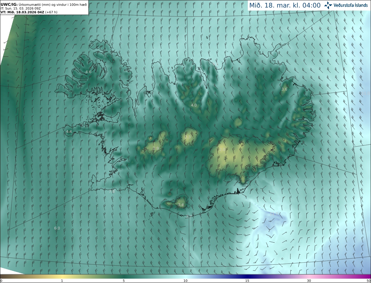Click the 7.8 value near the southwest coast
The width and height of the screenshot is (371, 283).
pyautogui.click(x=112, y=191)
